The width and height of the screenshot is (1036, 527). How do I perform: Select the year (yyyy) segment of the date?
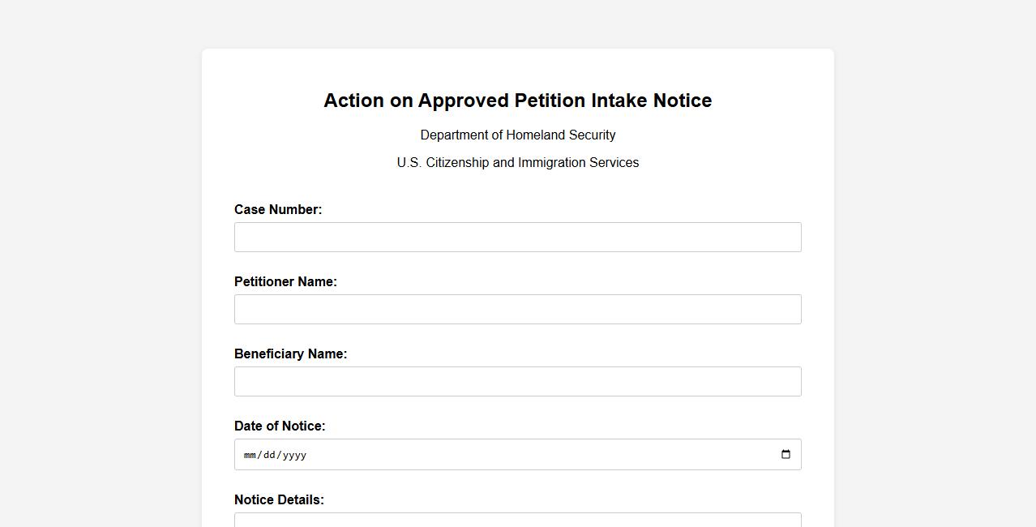click(x=293, y=456)
